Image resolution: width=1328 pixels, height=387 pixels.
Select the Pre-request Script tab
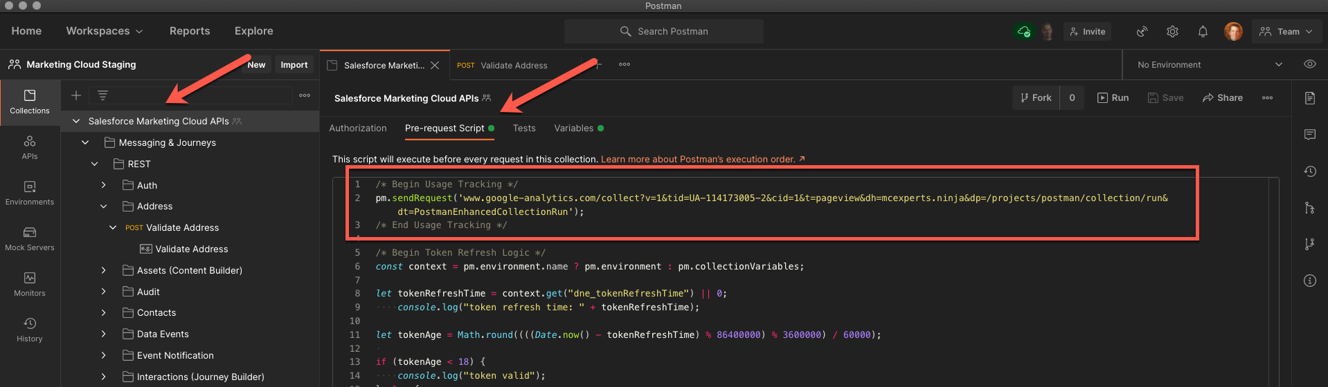449,128
